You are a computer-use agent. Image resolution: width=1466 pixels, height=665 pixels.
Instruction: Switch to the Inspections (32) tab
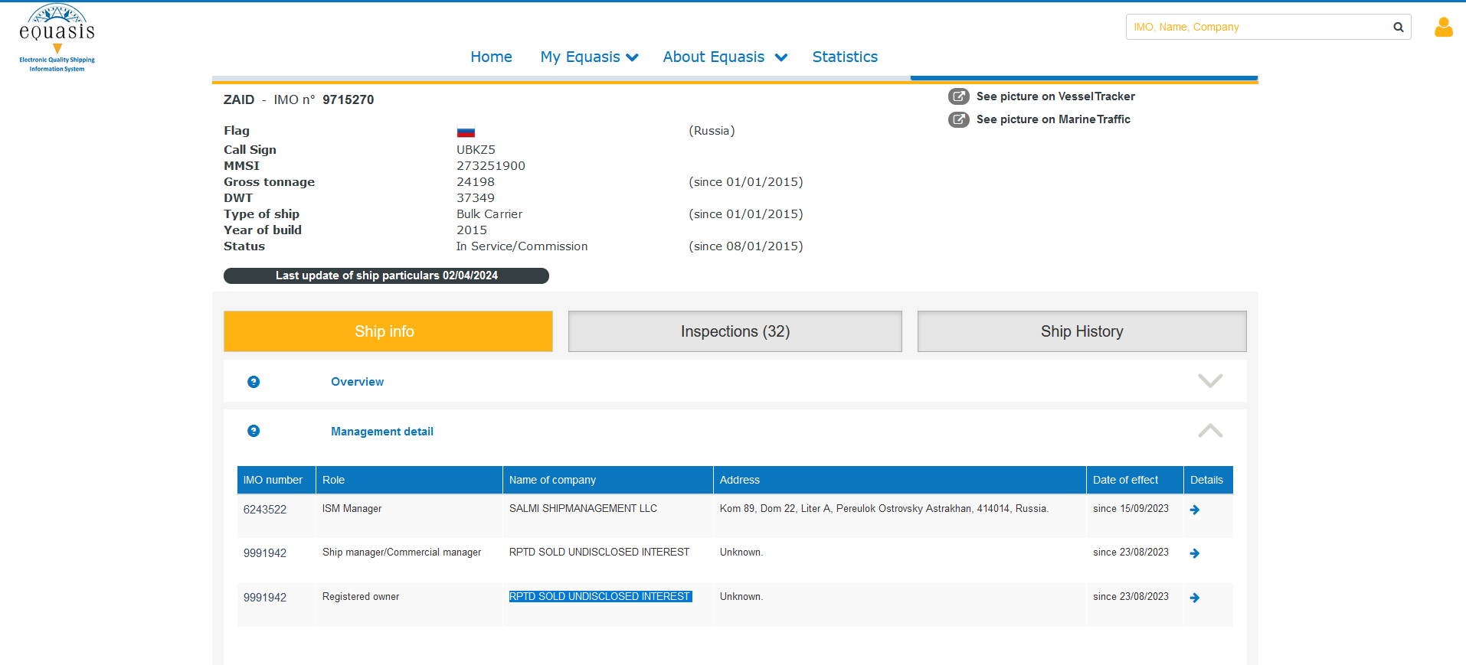735,331
